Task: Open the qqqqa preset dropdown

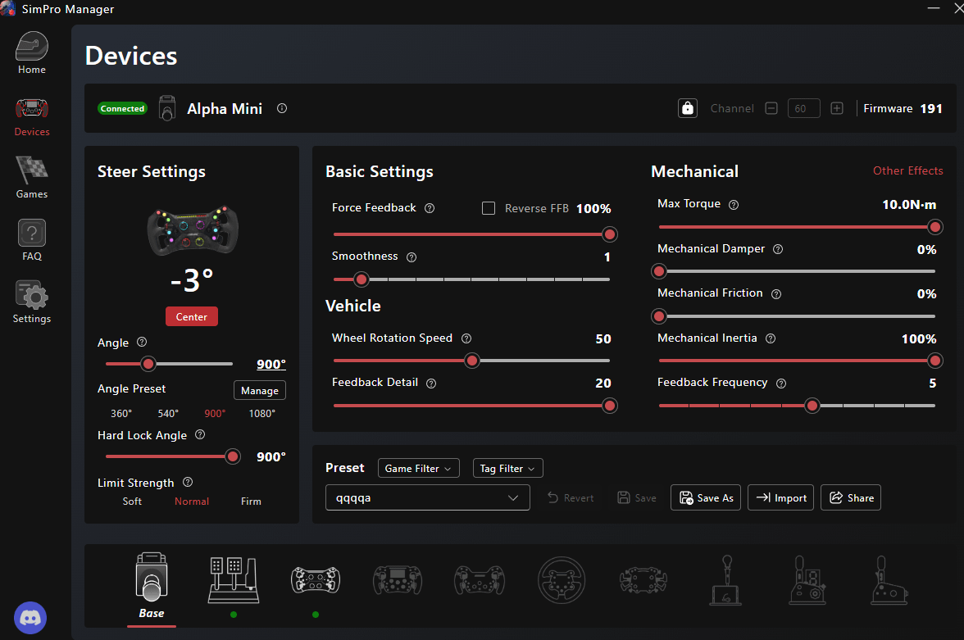Action: (x=427, y=498)
